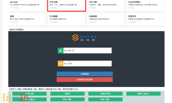Open the 专利(赠) patent entry

click(67, 99)
